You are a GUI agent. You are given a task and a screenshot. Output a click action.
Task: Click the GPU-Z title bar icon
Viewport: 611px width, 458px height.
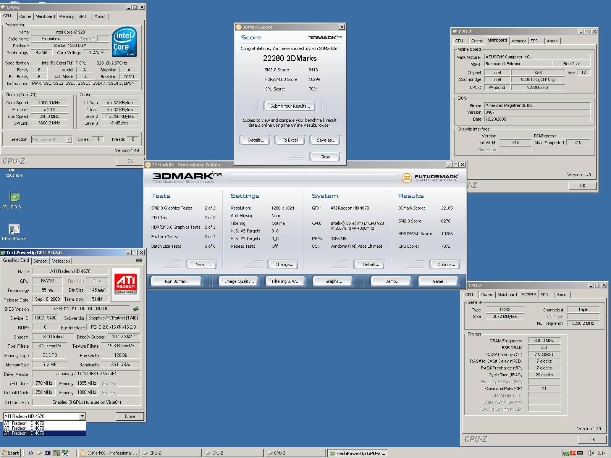click(x=3, y=253)
